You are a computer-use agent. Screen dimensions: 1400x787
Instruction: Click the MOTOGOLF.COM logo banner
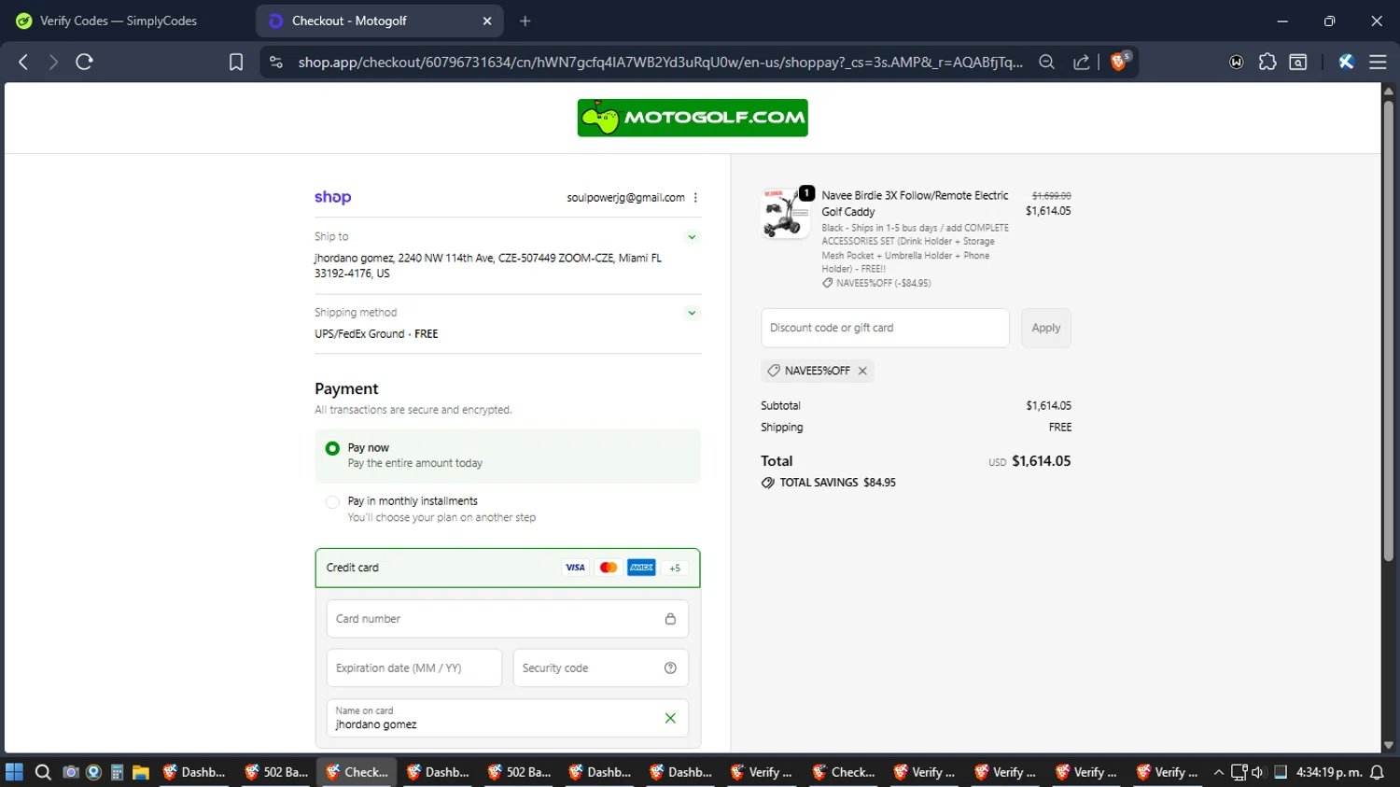(x=693, y=118)
